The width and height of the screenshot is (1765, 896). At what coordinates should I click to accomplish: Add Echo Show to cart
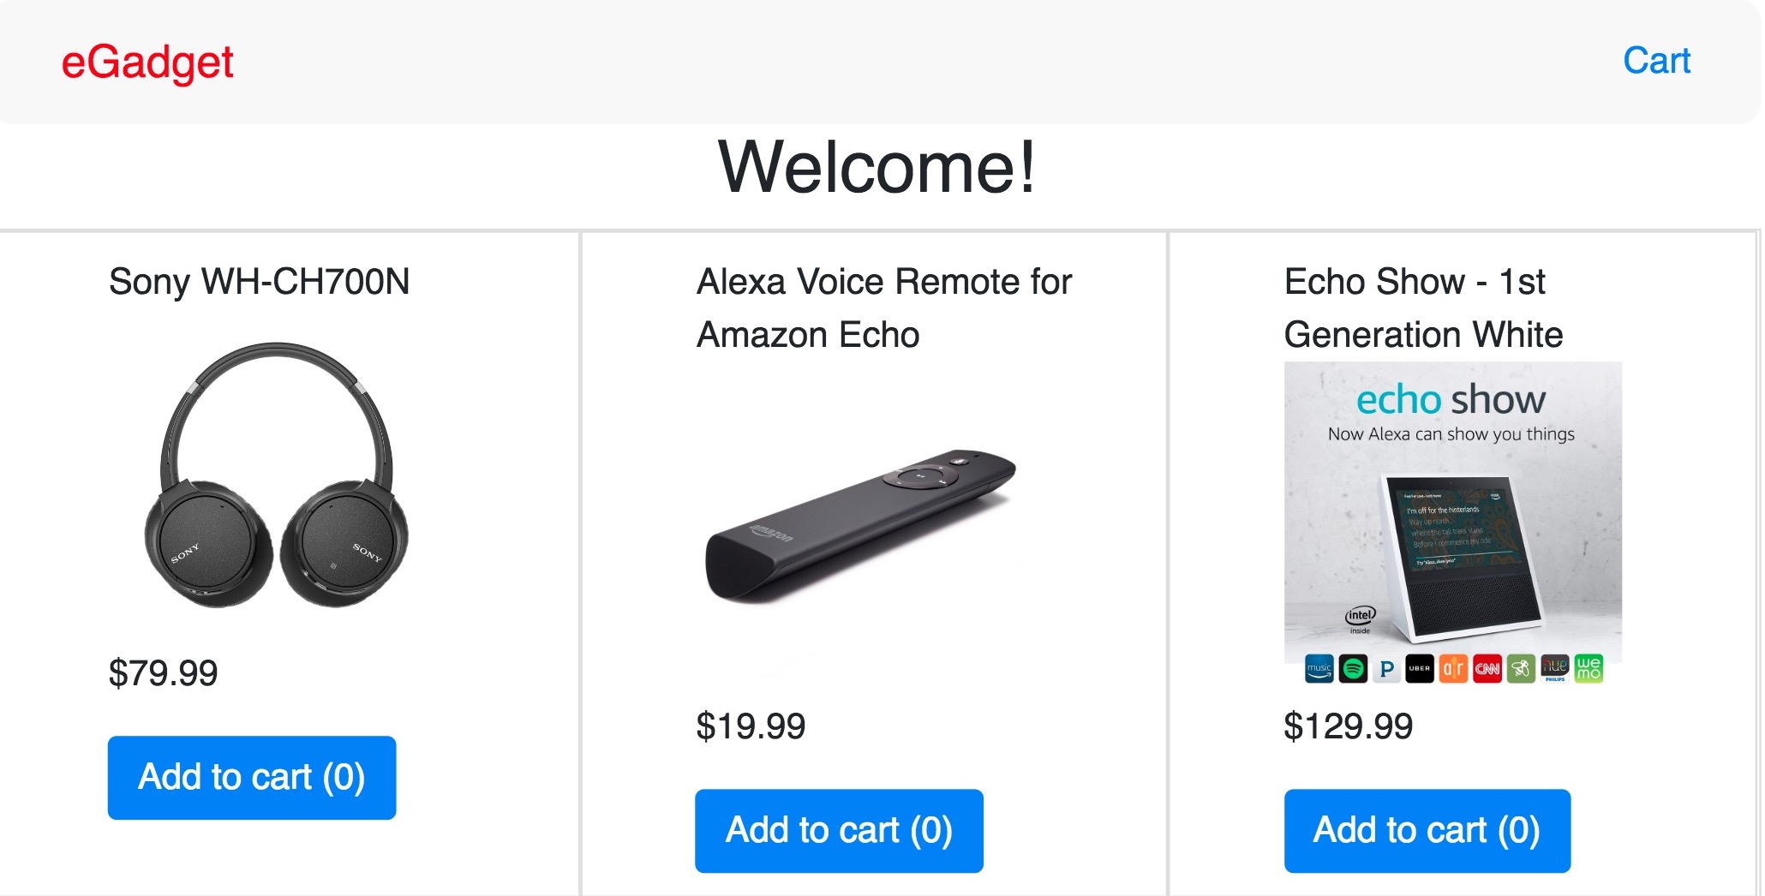click(1427, 831)
